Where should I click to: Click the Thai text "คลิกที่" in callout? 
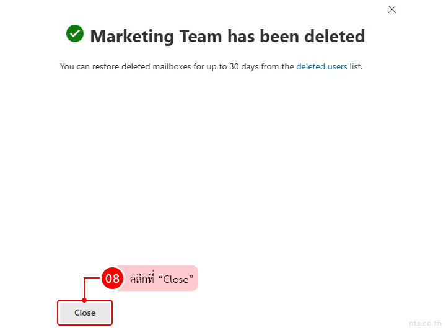142,279
